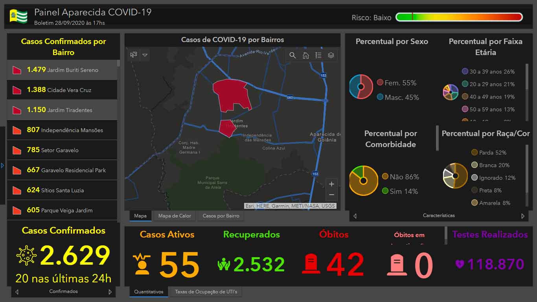Click the map search magnifier icon
Screen dimensions: 537x302
292,55
